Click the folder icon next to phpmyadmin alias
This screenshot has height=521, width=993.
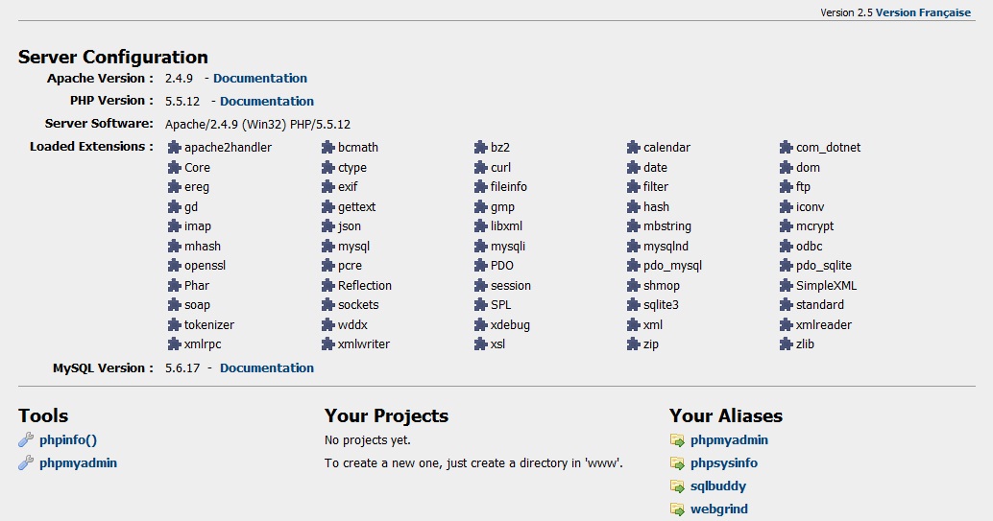point(678,440)
